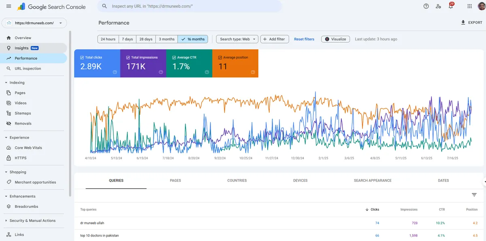Switch to the COUNTRIES tab
This screenshot has width=486, height=241.
pos(237,180)
